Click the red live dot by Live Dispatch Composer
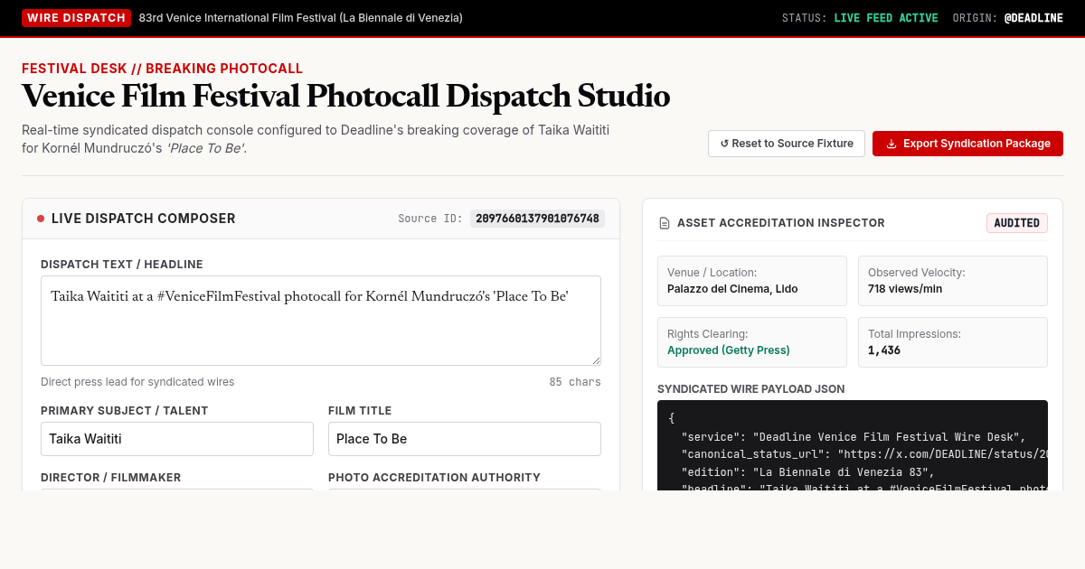 [41, 219]
